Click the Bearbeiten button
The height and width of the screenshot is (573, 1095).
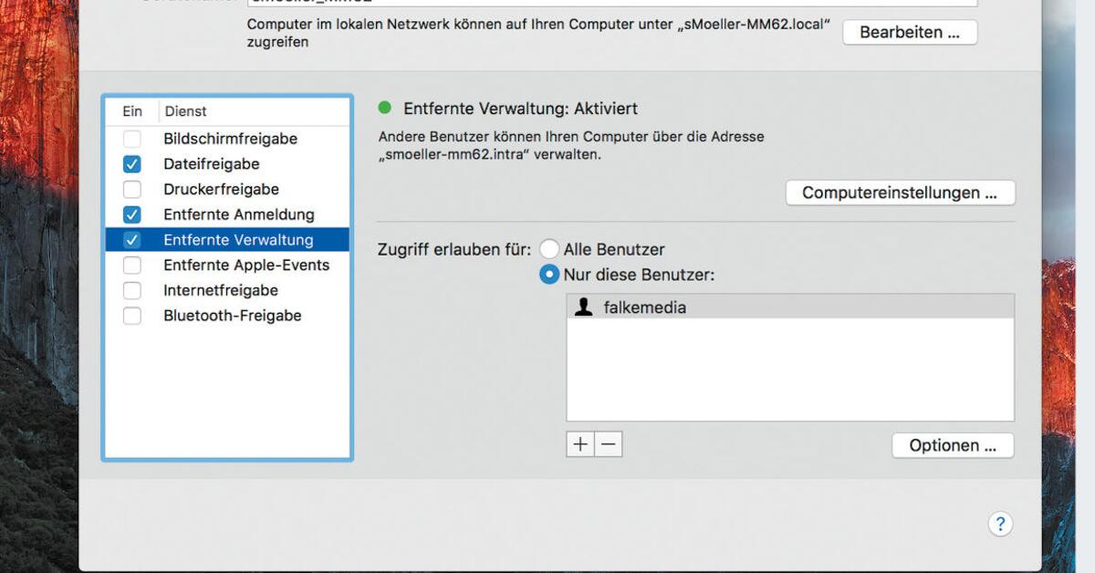tap(909, 31)
